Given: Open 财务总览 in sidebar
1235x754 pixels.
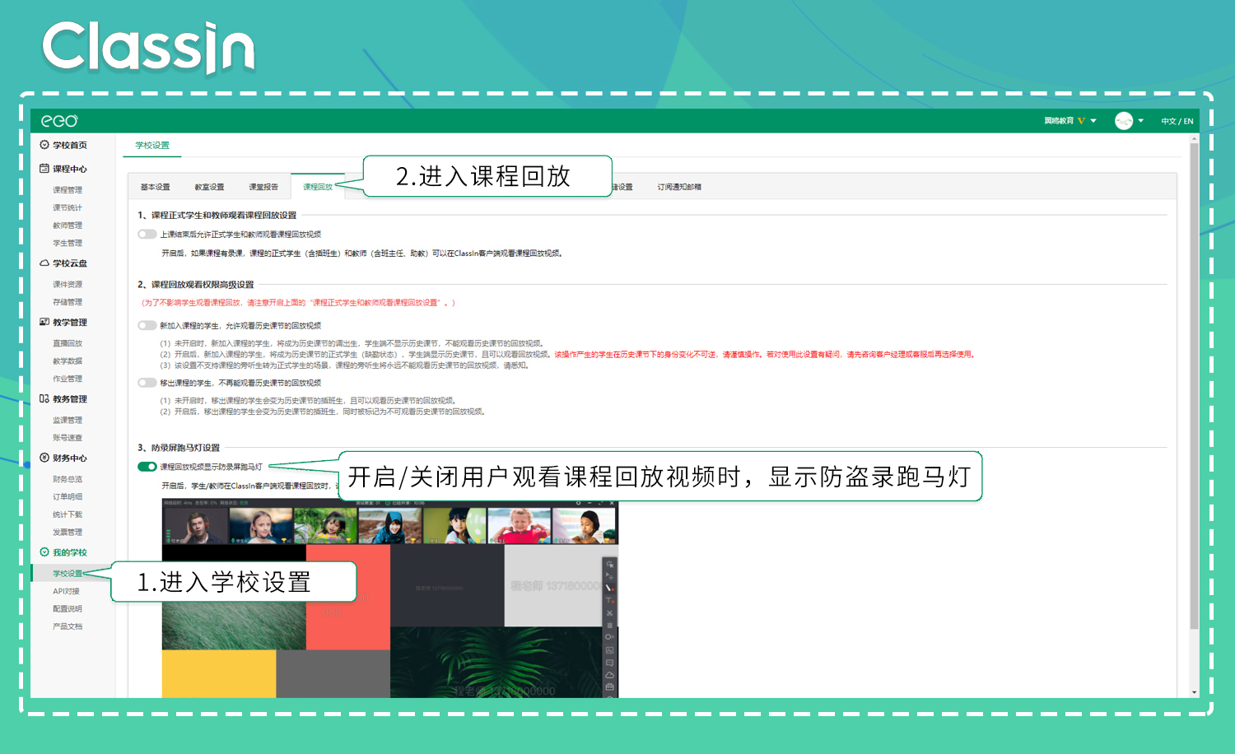Looking at the screenshot, I should (68, 479).
